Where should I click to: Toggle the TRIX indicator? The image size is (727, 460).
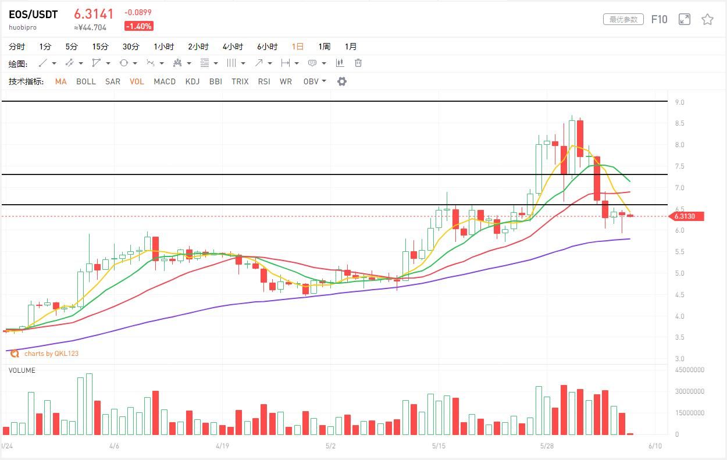click(240, 81)
